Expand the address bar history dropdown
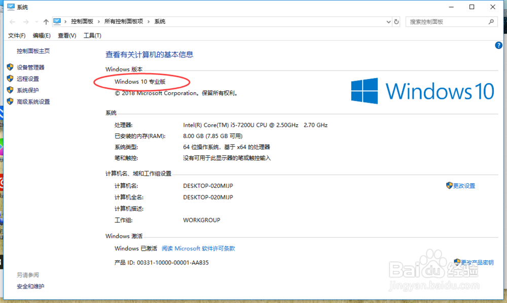 388,22
